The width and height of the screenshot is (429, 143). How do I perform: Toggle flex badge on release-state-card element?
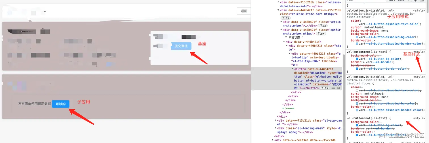point(286,18)
